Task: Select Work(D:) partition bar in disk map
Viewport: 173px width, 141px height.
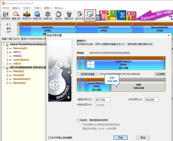Action: coord(48,29)
